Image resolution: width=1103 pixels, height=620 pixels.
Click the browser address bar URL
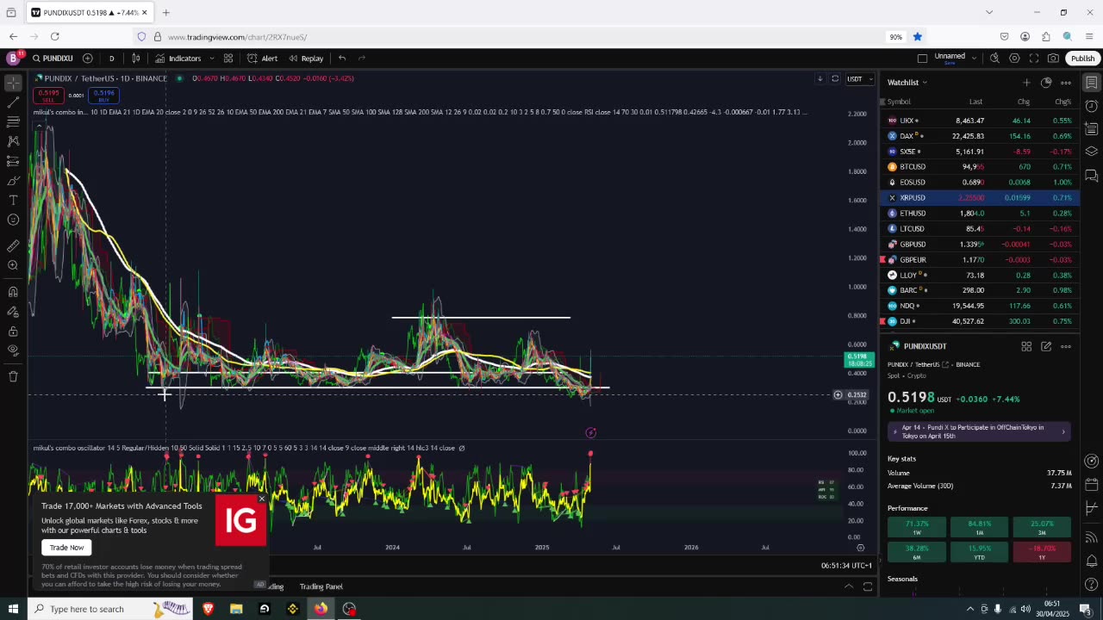[x=238, y=37]
